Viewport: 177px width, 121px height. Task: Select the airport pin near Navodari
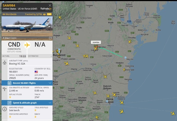pos(126,58)
